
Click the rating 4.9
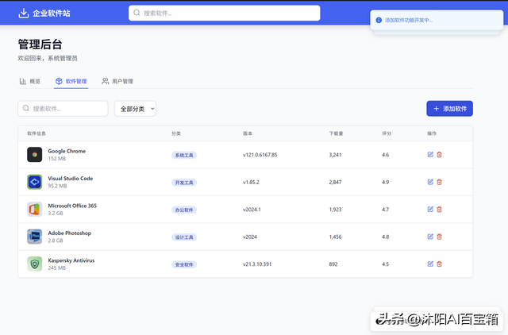pyautogui.click(x=385, y=182)
